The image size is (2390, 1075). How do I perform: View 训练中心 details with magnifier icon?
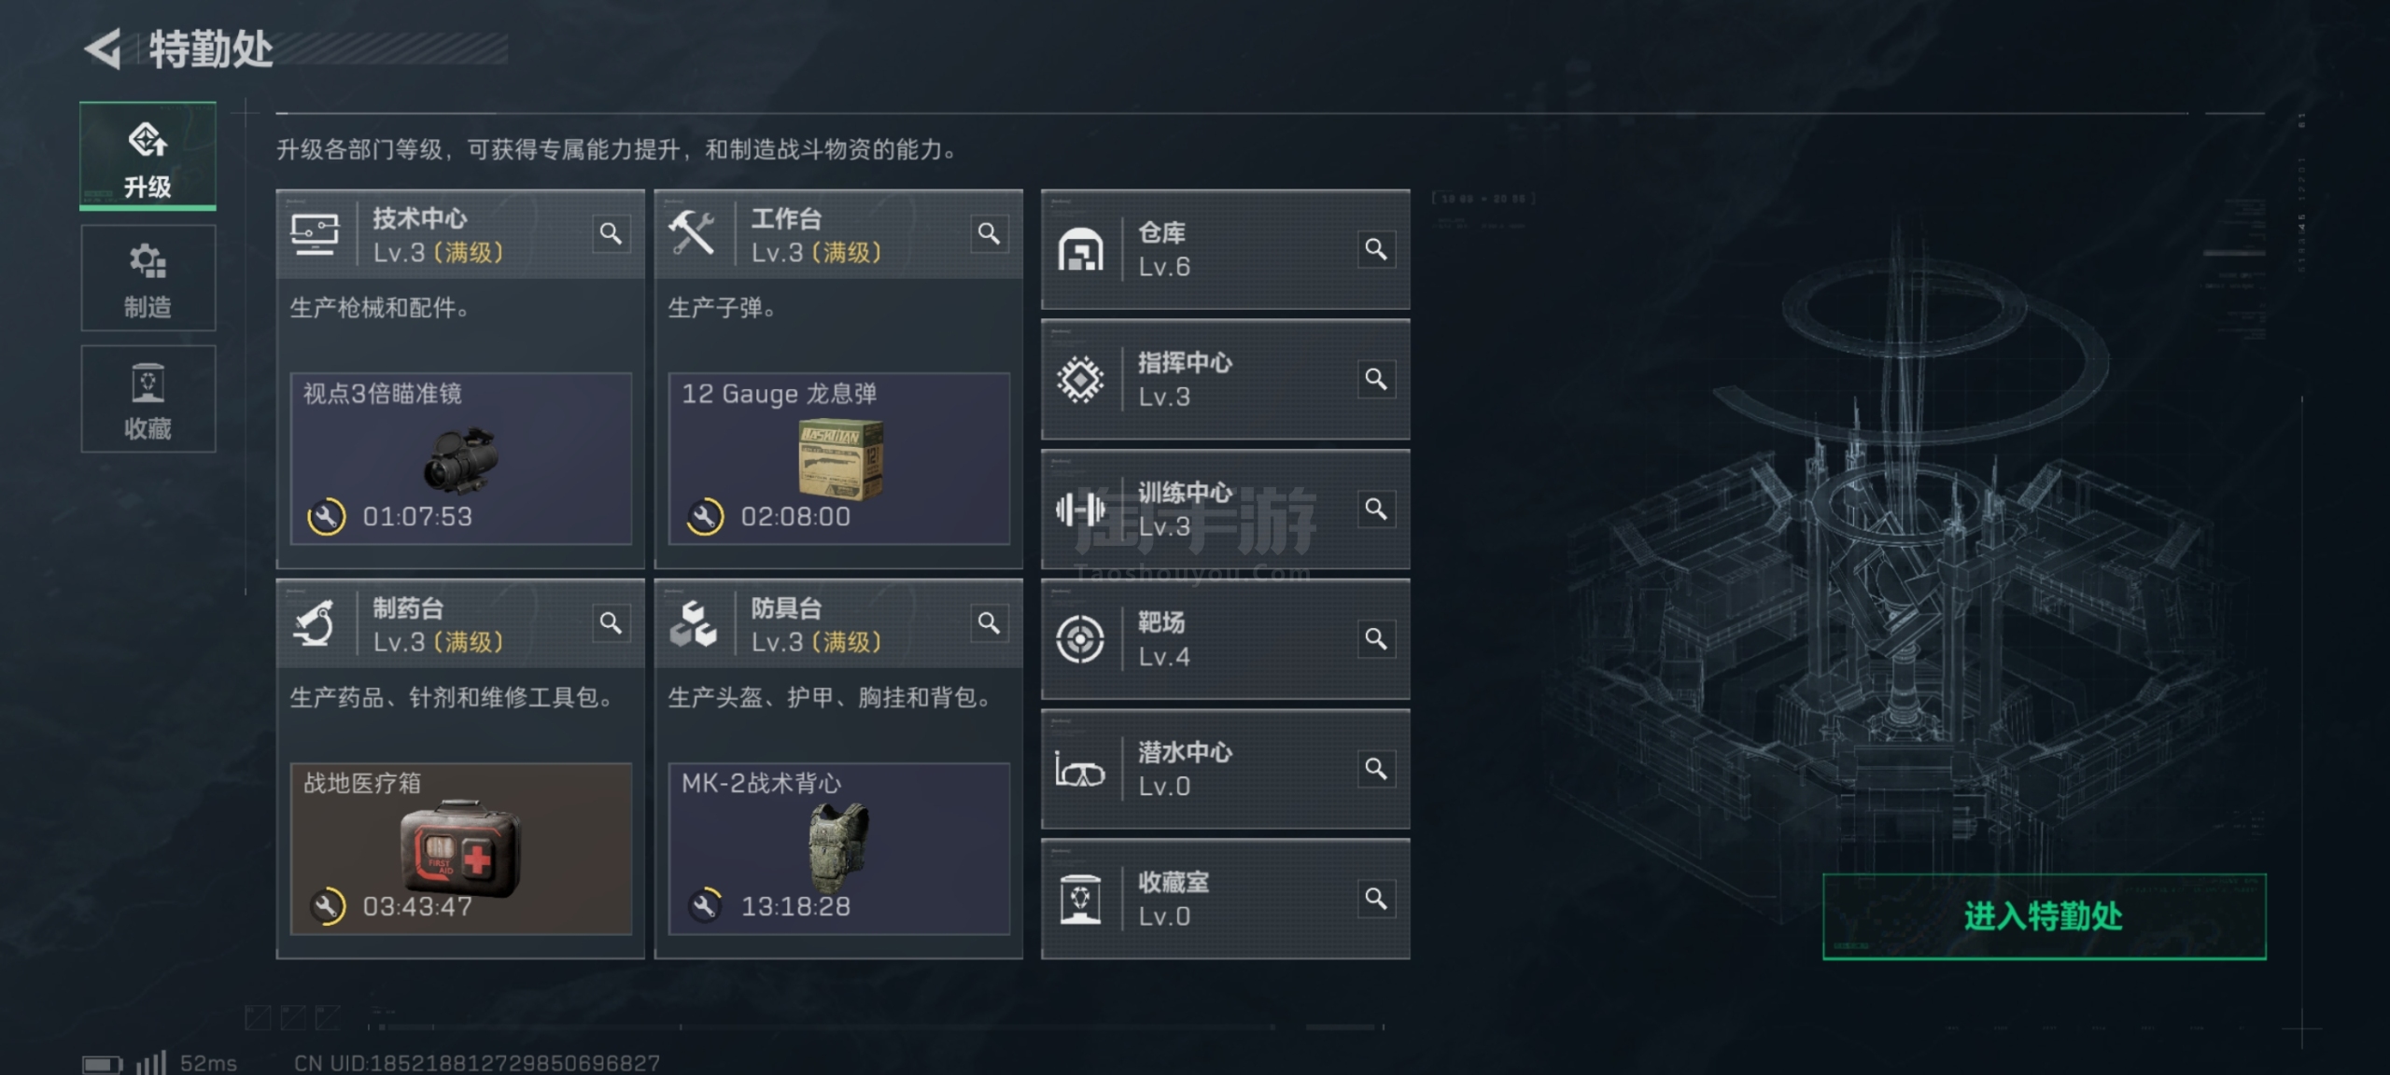[x=1375, y=509]
